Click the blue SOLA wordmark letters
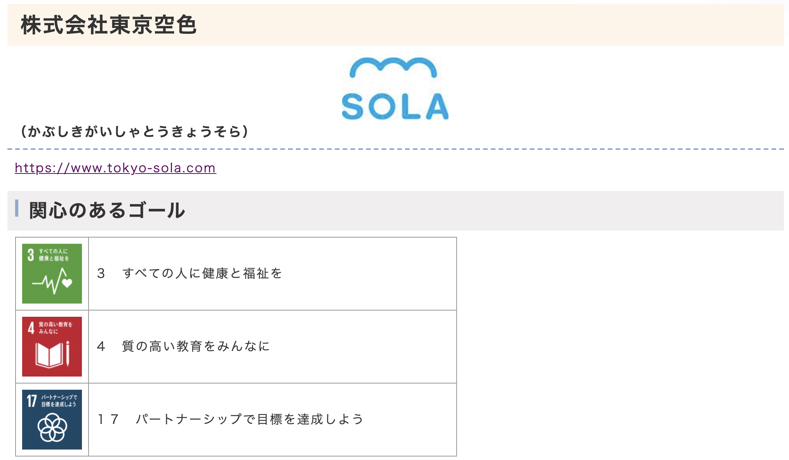The image size is (789, 460). (394, 106)
